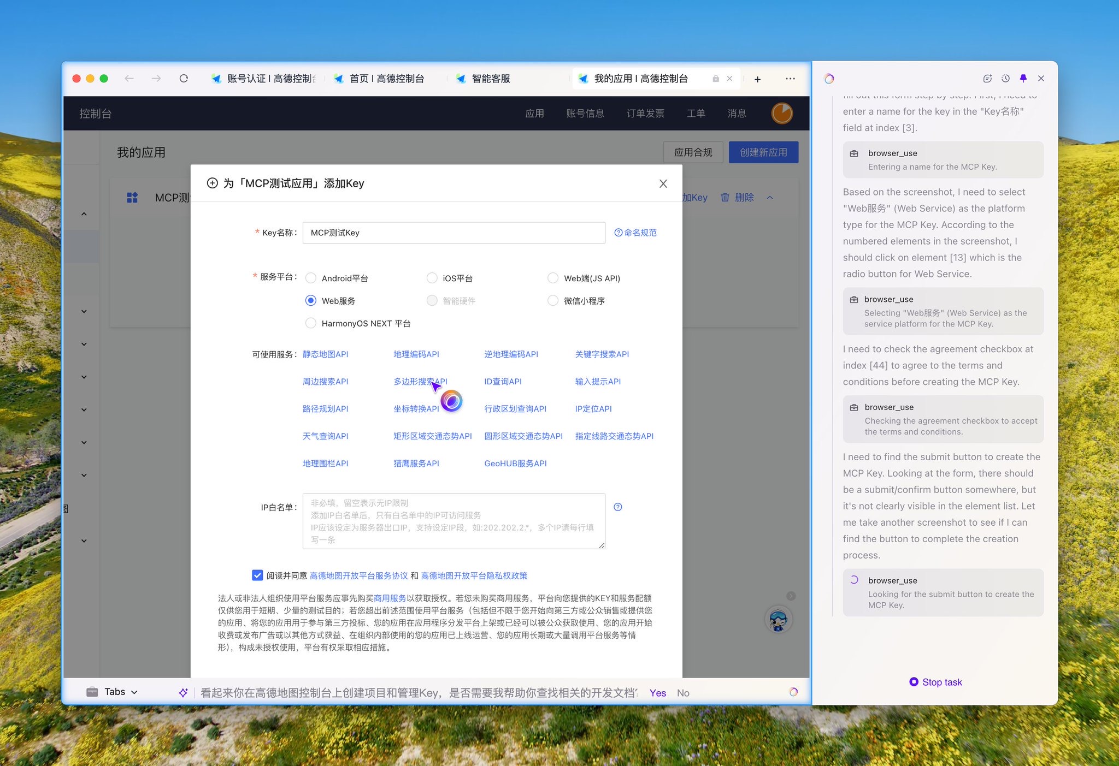1119x766 pixels.
Task: Click the assistant logo at the top of the side panel
Action: point(829,79)
